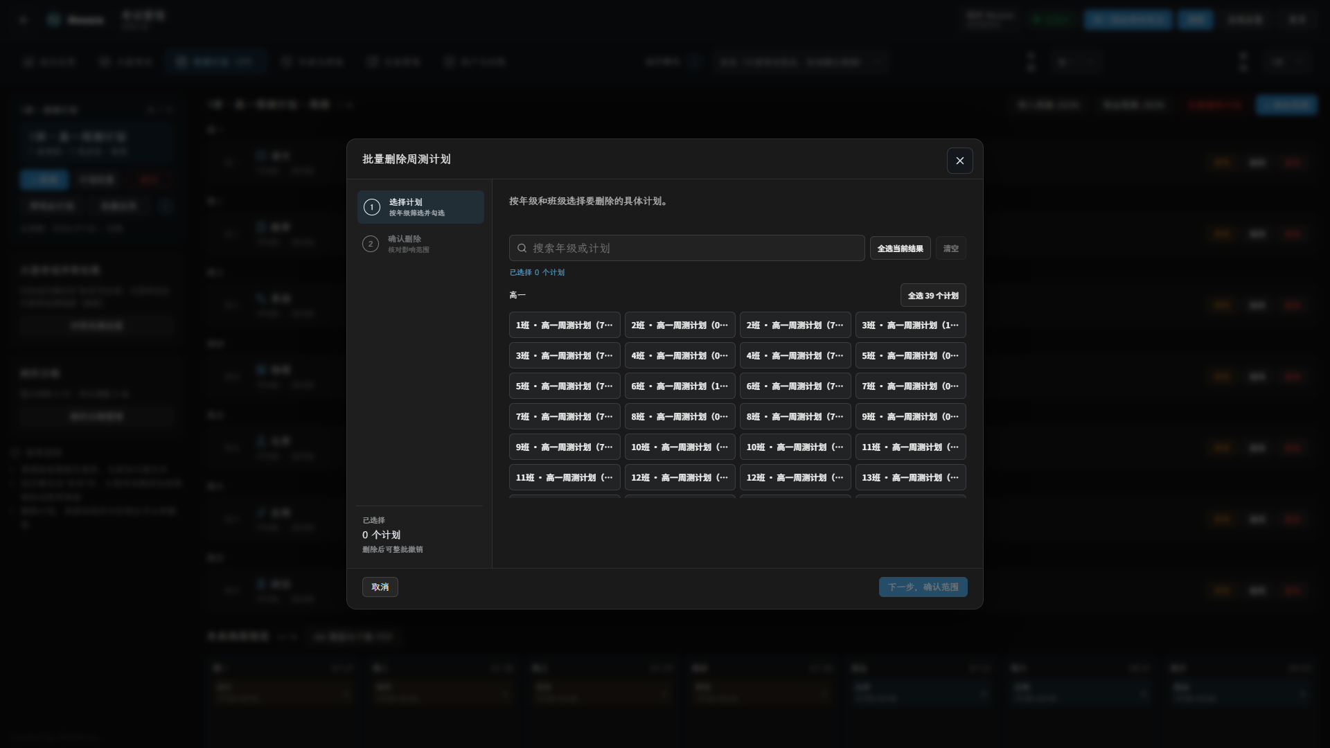
Task: Select the 6班 · 高一周测计划 (1… chip
Action: pos(680,386)
